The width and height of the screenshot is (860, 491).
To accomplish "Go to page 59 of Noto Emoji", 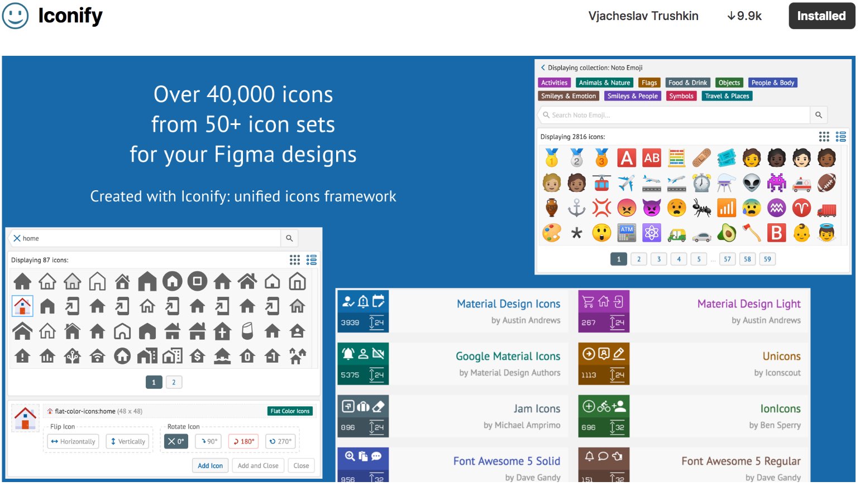I will 767,259.
